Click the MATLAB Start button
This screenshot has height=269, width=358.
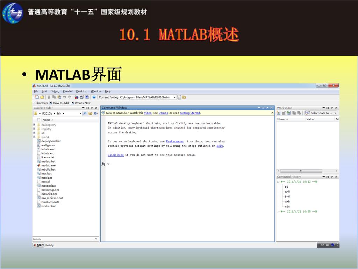click(38, 245)
